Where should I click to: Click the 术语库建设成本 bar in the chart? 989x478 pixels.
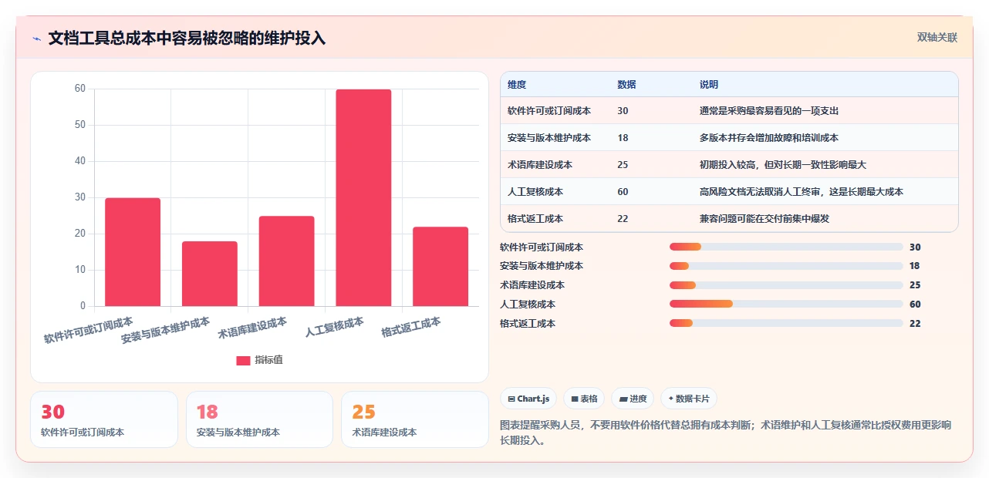point(286,261)
